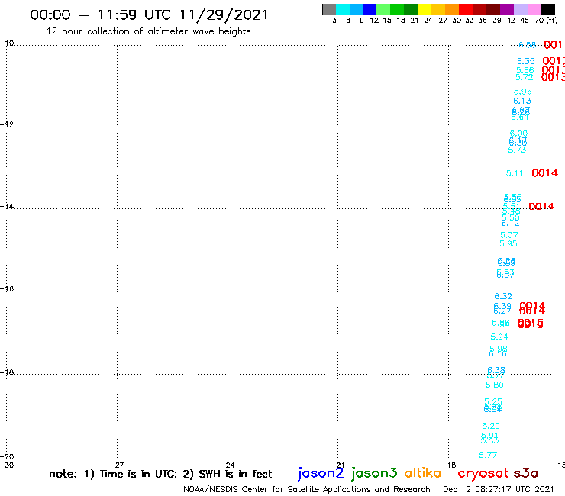565x496 pixels.
Task: Select the wave height value 5.96
Action: point(523,92)
